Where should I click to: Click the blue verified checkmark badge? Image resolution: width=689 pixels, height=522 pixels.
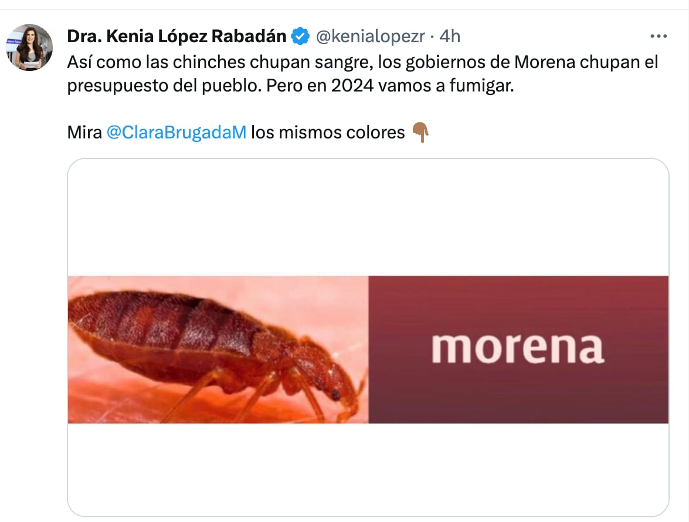pyautogui.click(x=299, y=35)
